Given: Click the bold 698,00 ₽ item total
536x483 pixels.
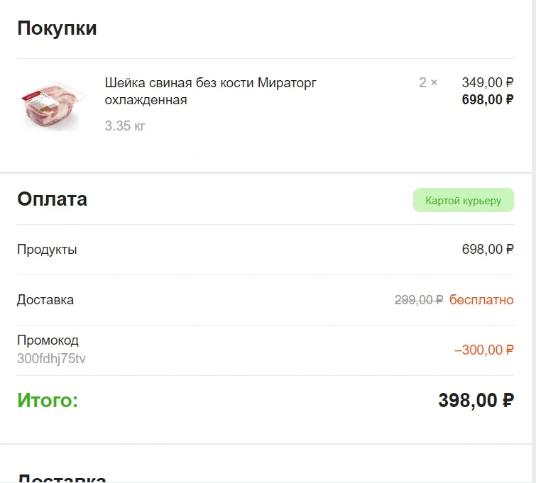Looking at the screenshot, I should (488, 100).
